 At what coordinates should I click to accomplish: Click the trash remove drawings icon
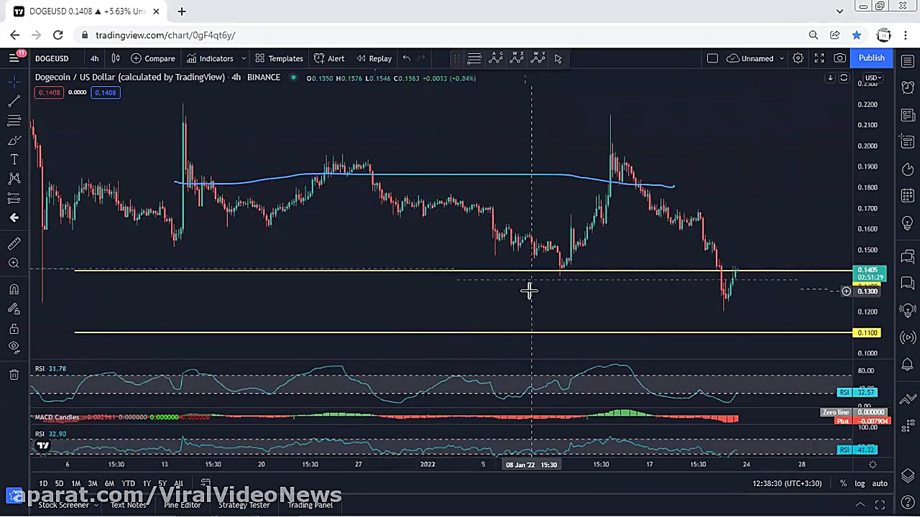[14, 374]
